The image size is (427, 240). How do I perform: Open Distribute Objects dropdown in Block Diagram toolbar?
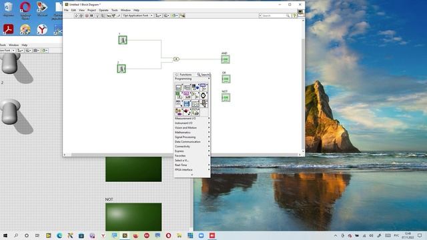(x=166, y=16)
